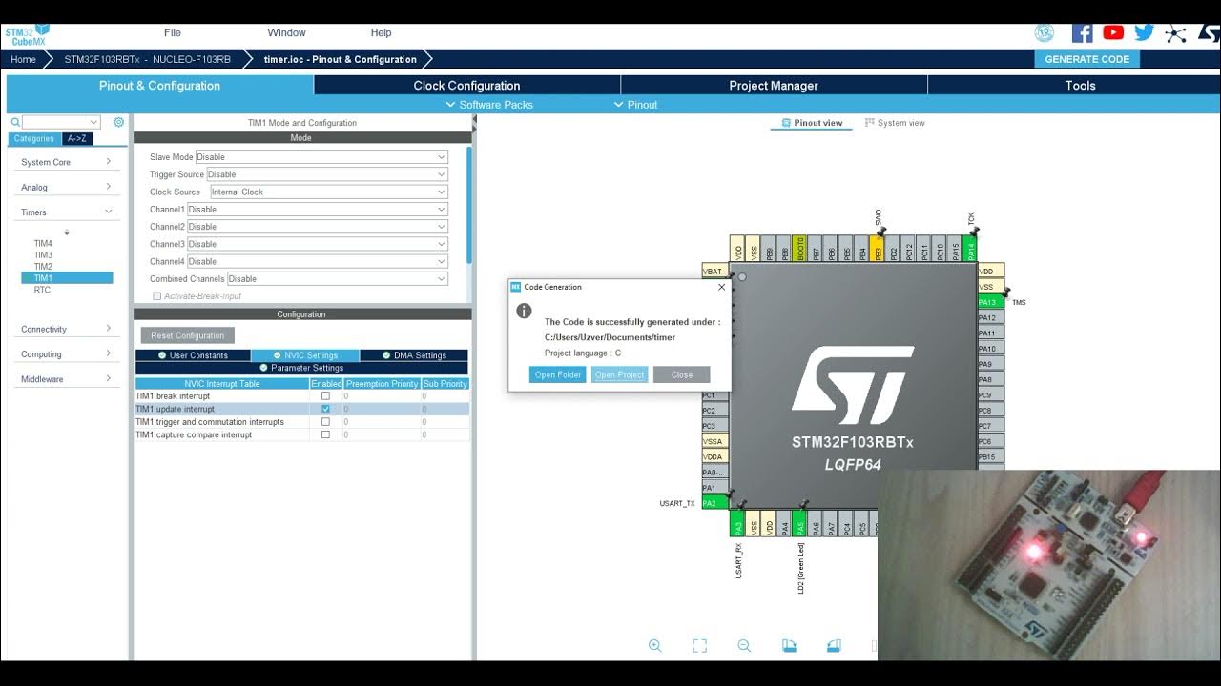Image resolution: width=1221 pixels, height=686 pixels.
Task: Open Slave Mode dropdown
Action: pos(321,157)
